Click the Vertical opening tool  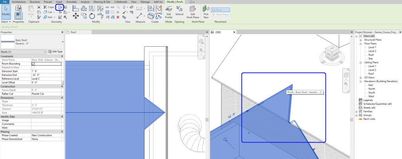coord(179,11)
